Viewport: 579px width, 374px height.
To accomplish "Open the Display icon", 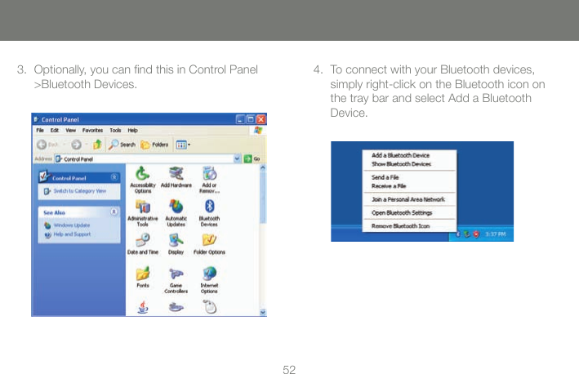I will pyautogui.click(x=176, y=244).
